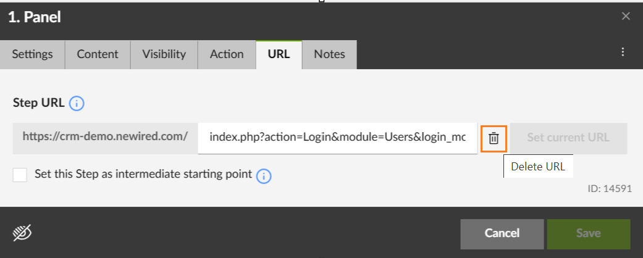The height and width of the screenshot is (258, 643).
Task: Click into the index.php URL path field
Action: click(x=337, y=138)
